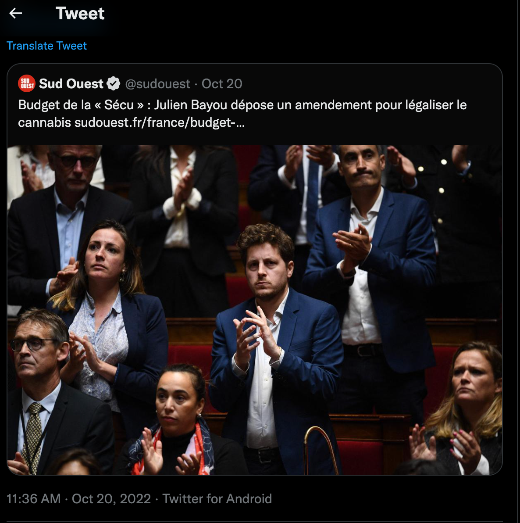Image resolution: width=520 pixels, height=523 pixels.
Task: Click the Oct 20, 2022 date text
Action: (x=111, y=499)
